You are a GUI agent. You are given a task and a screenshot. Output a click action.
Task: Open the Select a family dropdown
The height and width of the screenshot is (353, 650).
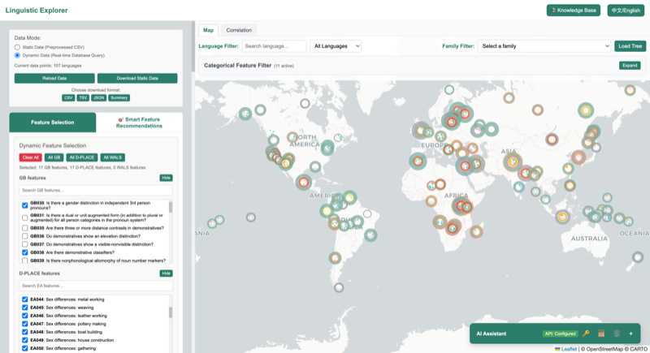coord(544,46)
